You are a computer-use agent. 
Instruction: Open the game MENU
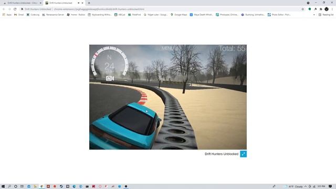tap(168, 48)
